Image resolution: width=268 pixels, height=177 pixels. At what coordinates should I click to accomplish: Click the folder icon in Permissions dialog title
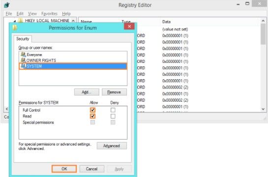coord(15,28)
